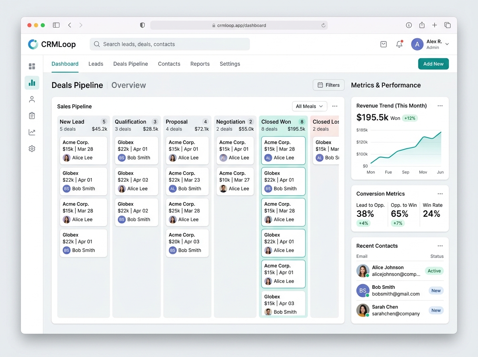The width and height of the screenshot is (478, 357).
Task: Select the bar chart sidebar icon
Action: (32, 83)
